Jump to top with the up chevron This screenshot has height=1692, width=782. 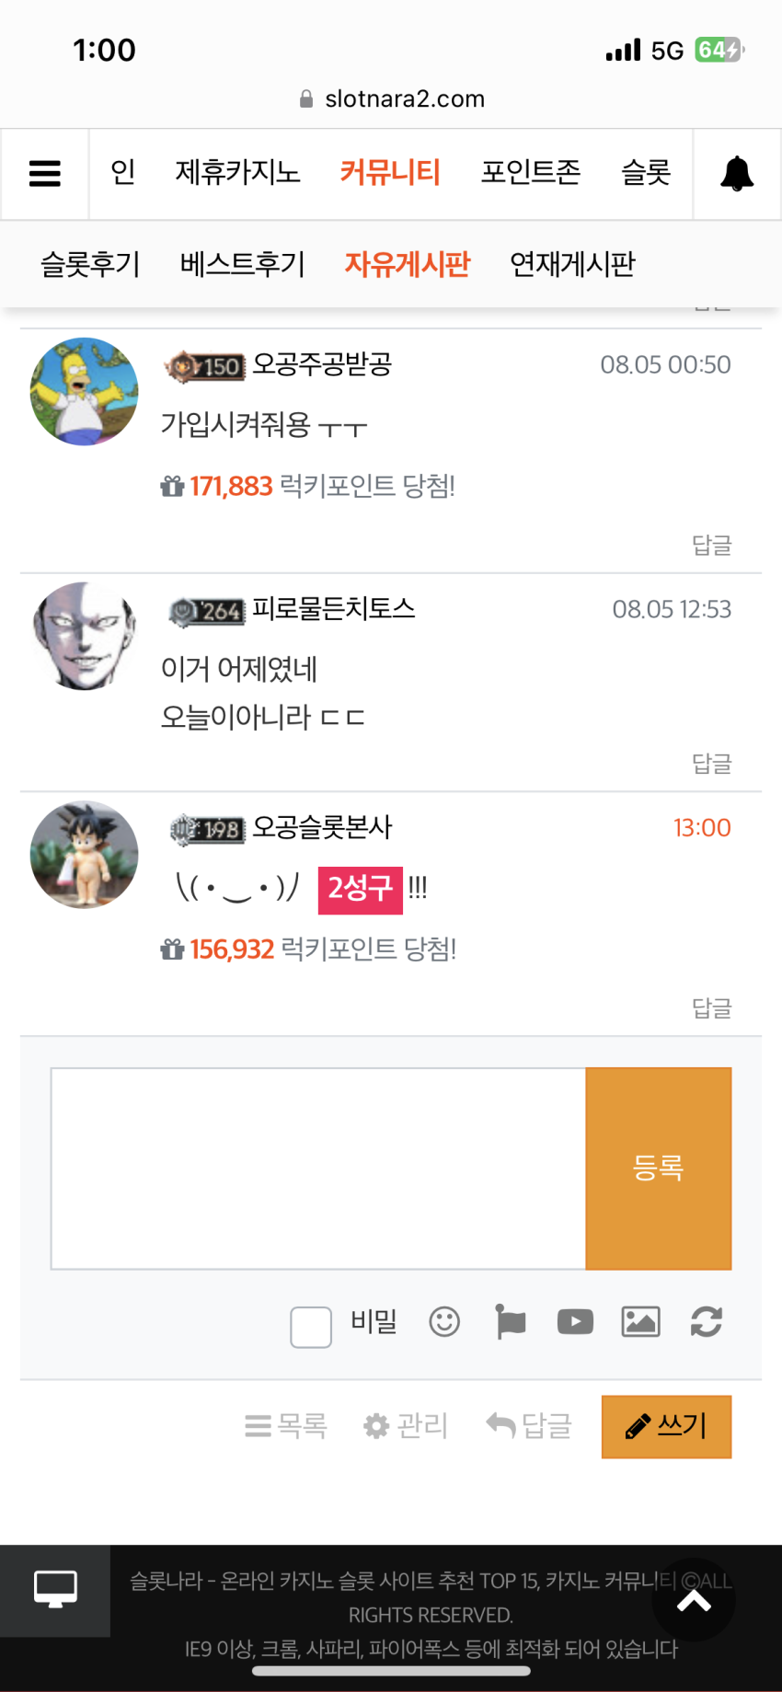[x=694, y=1602]
